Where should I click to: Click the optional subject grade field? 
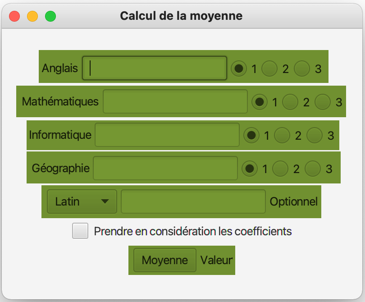(x=193, y=201)
